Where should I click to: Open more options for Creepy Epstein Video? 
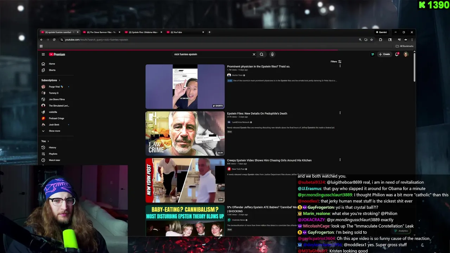(340, 160)
